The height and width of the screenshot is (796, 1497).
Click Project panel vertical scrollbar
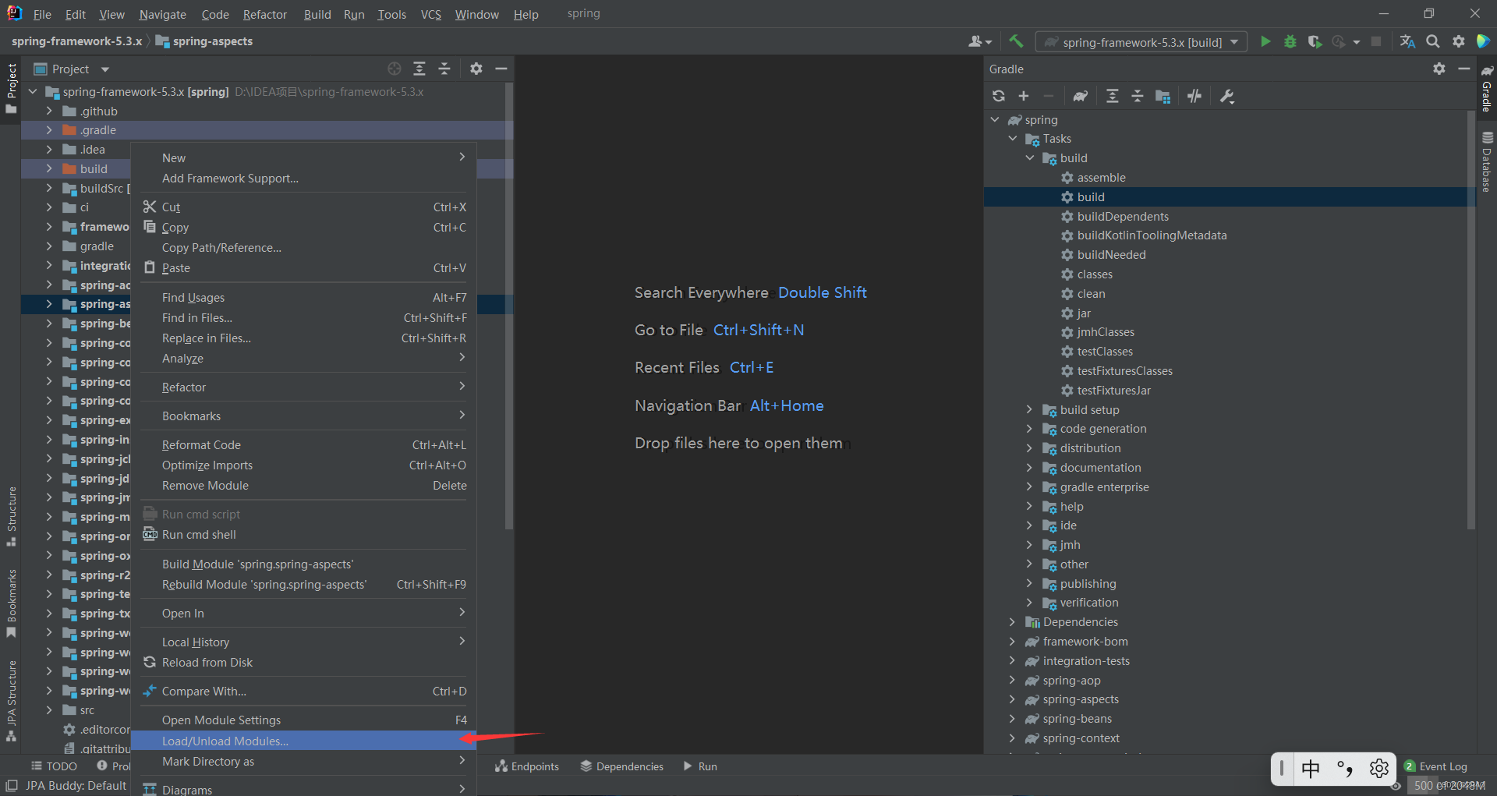pyautogui.click(x=509, y=306)
